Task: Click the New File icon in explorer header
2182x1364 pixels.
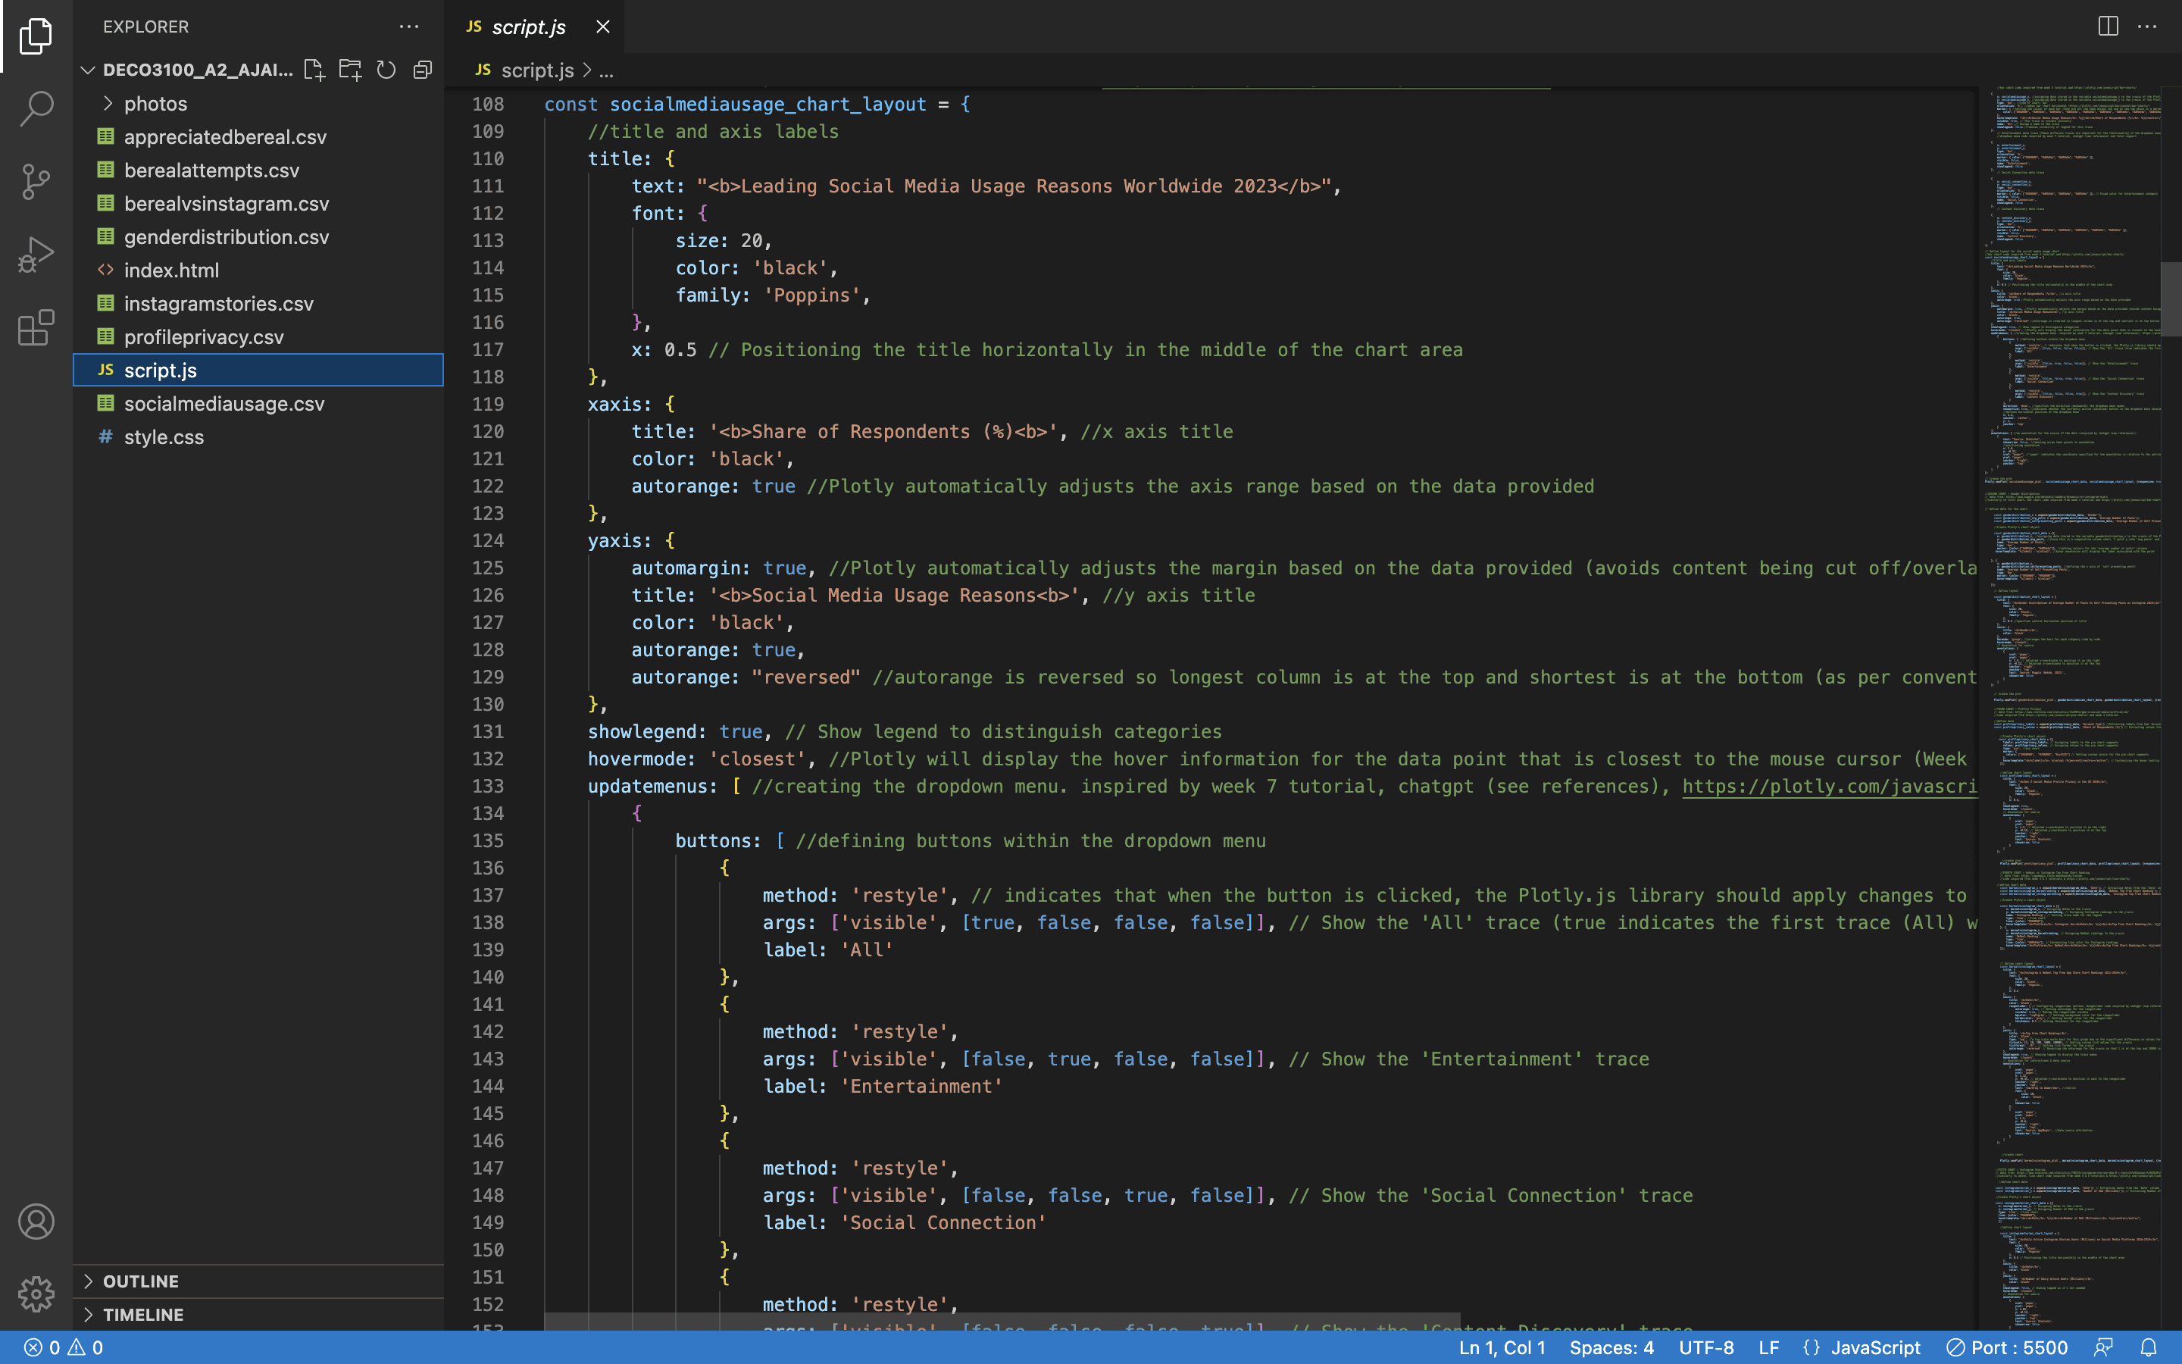Action: (x=314, y=70)
